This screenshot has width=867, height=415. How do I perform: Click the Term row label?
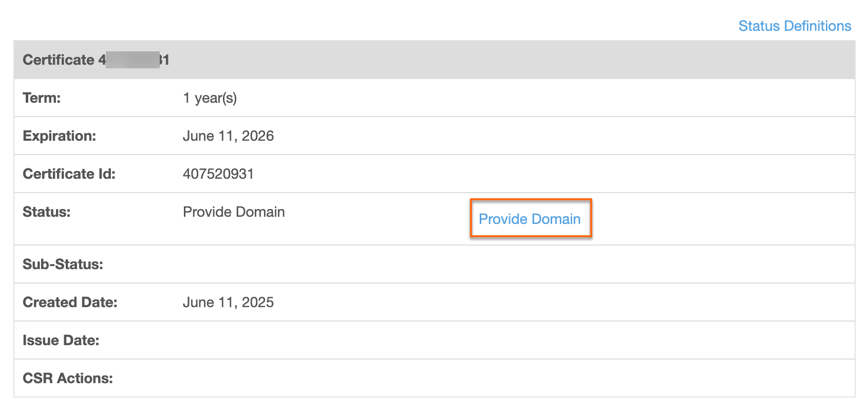coord(41,98)
